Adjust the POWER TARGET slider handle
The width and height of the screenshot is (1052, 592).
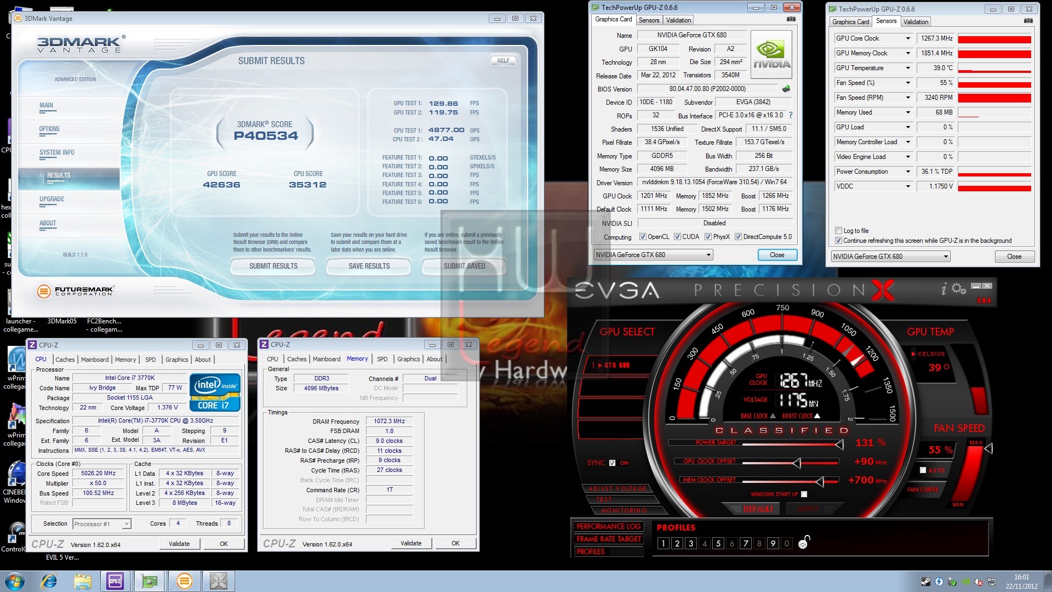839,444
